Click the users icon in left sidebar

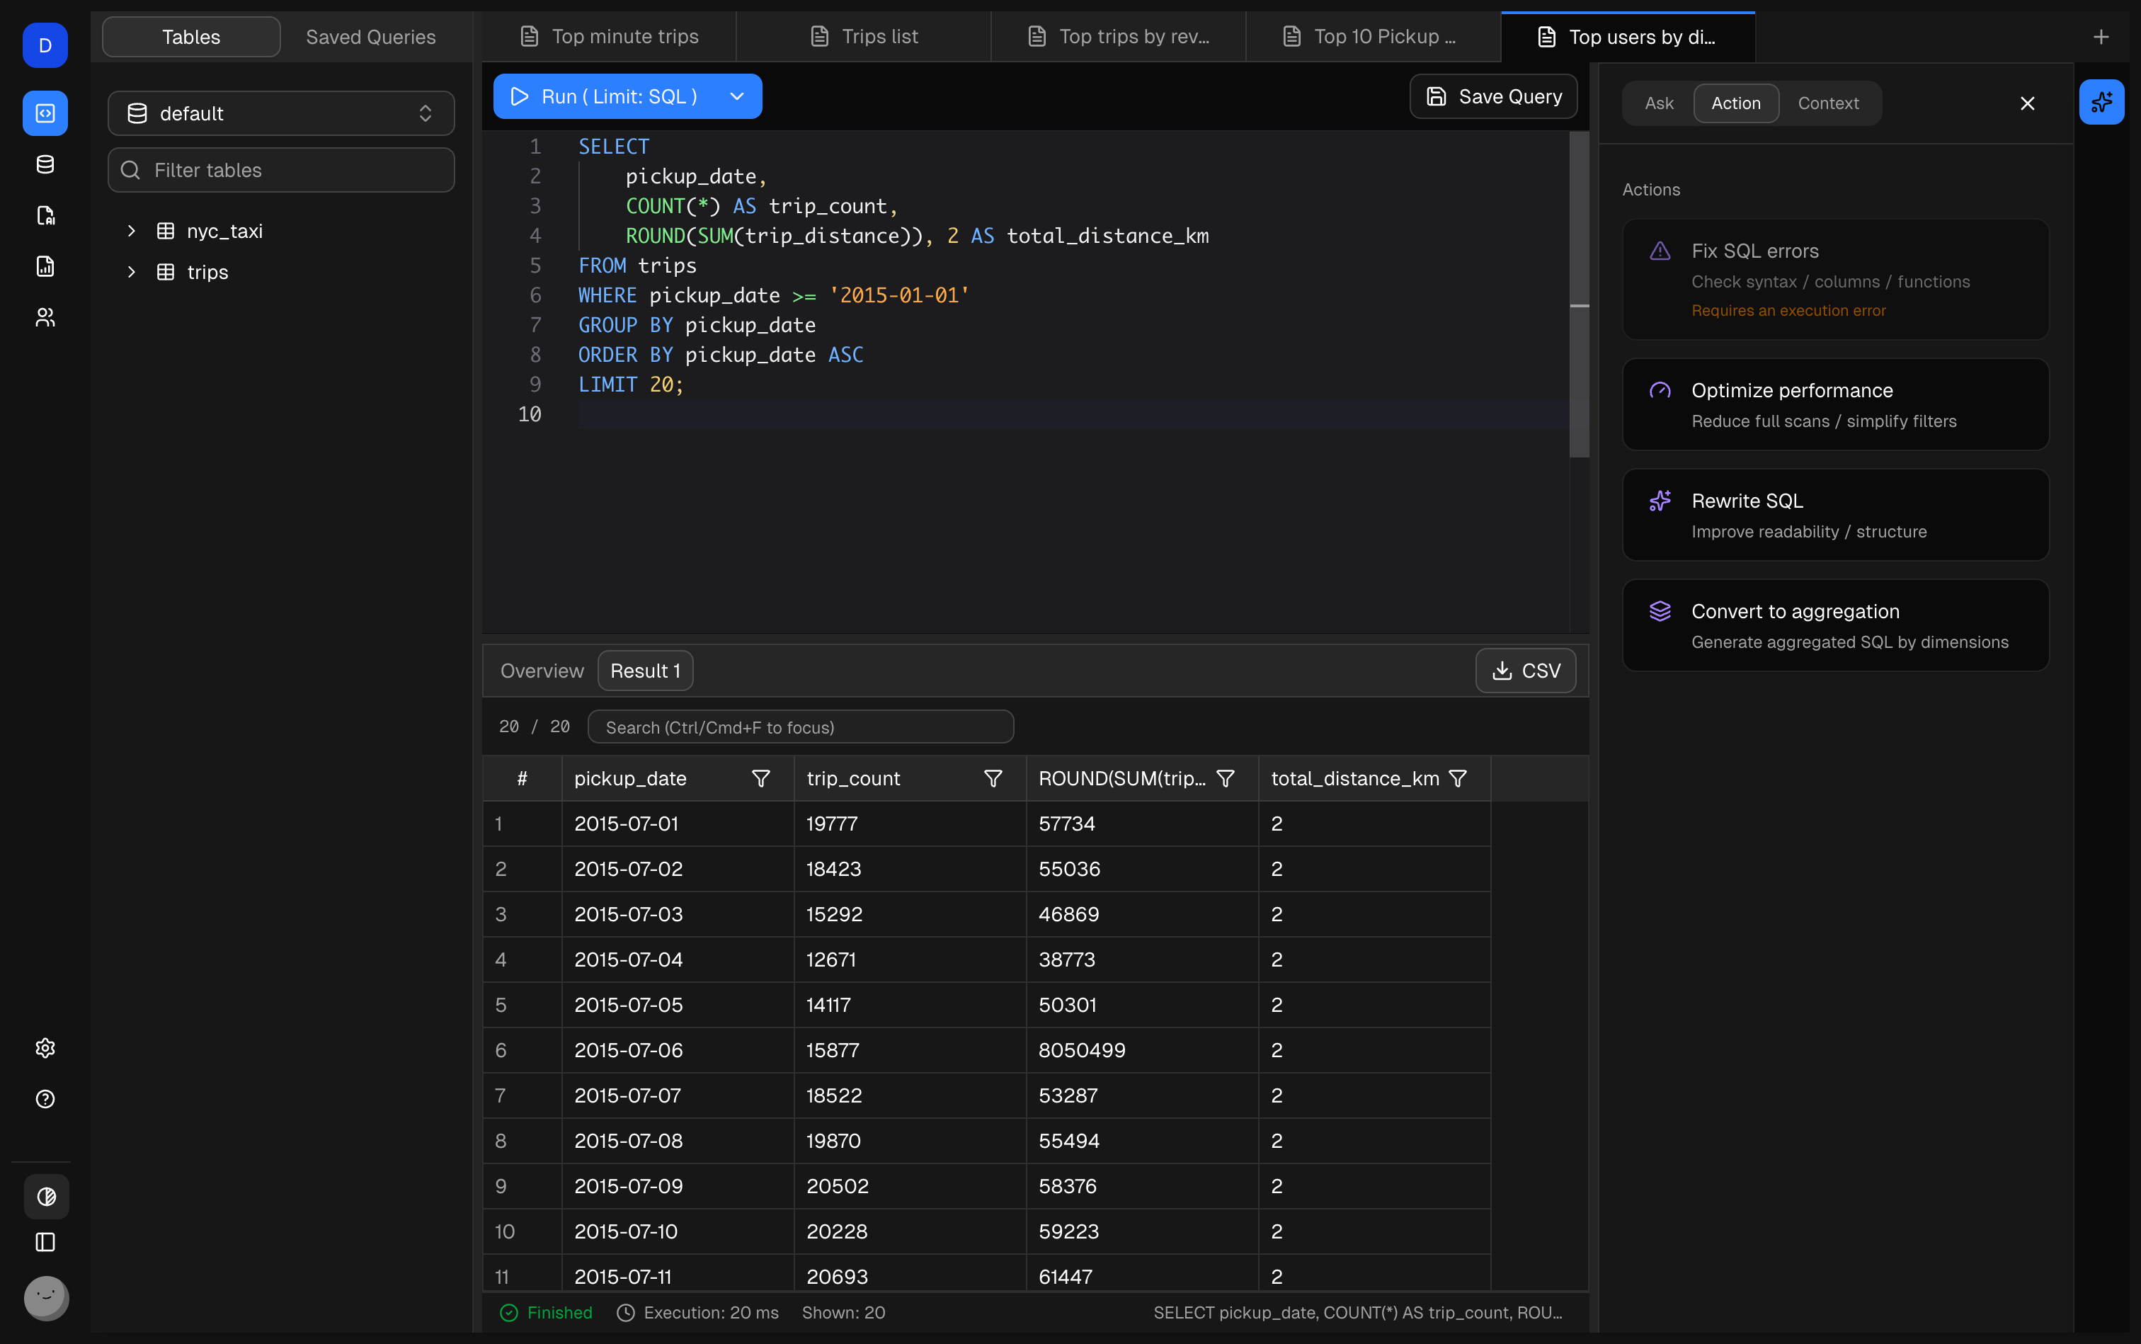pos(45,317)
